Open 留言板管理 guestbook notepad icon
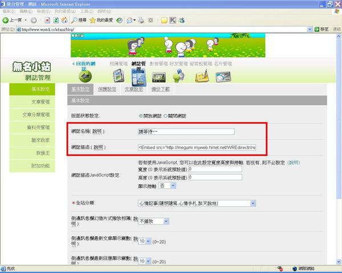The width and height of the screenshot is (342, 273). (x=202, y=76)
